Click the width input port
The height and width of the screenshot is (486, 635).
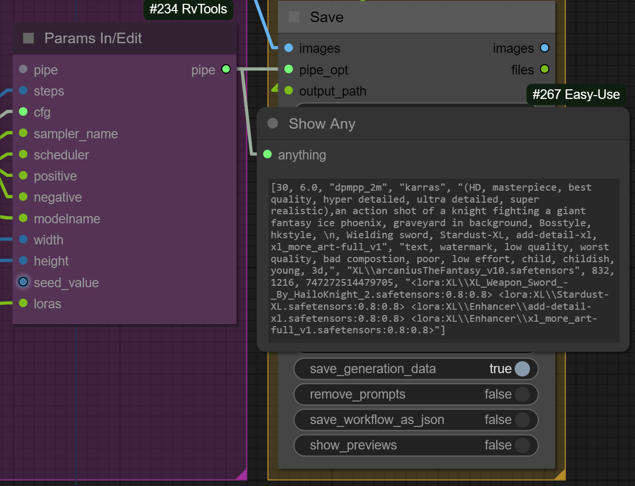[x=23, y=239]
